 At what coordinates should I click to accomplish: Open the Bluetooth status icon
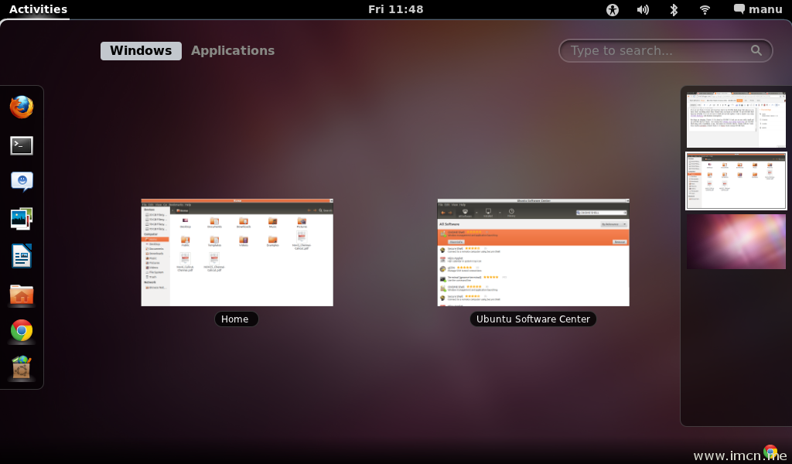click(674, 9)
